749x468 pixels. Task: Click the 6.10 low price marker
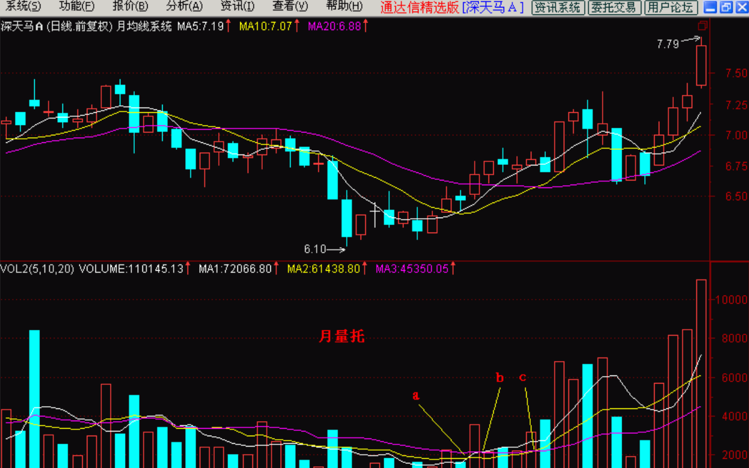315,249
